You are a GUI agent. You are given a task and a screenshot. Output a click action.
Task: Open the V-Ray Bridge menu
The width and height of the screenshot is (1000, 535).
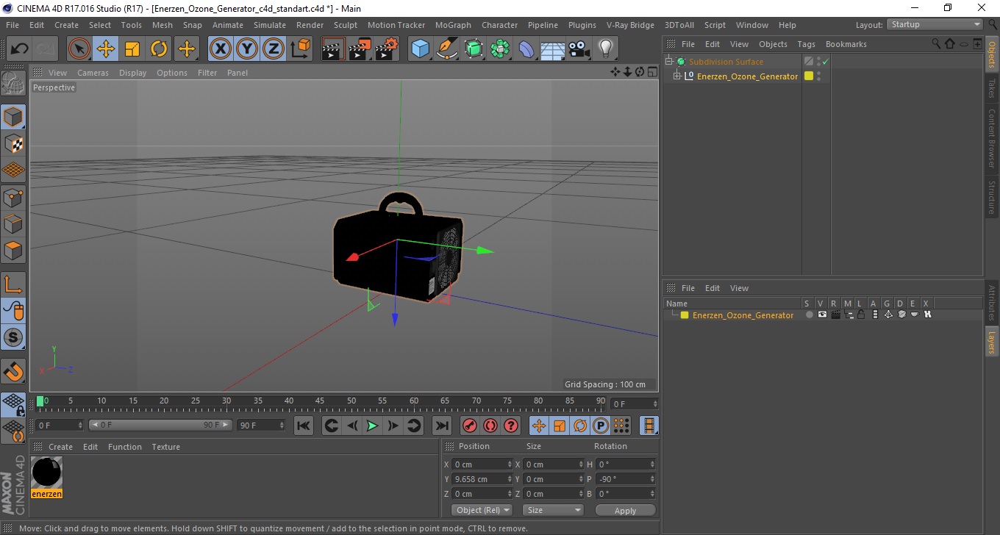(x=630, y=25)
